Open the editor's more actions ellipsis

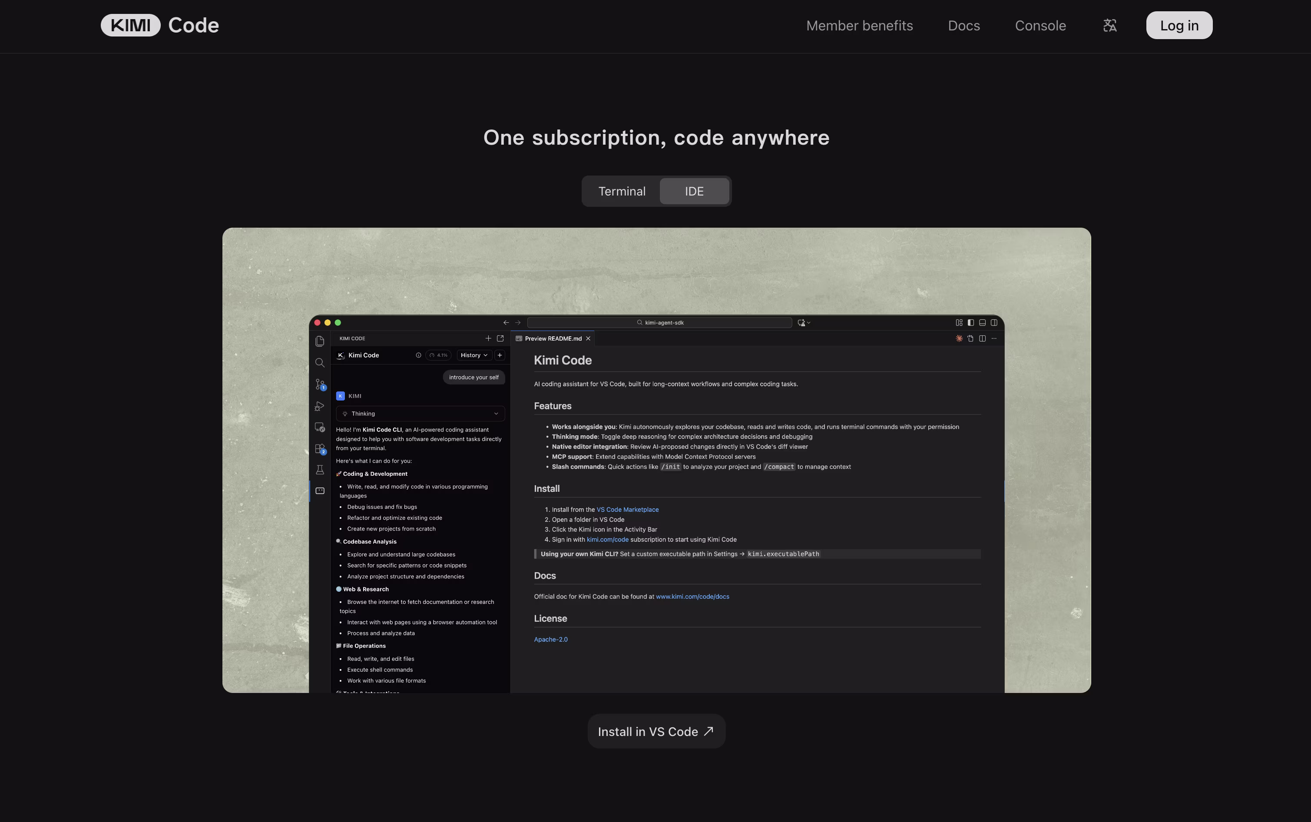[x=994, y=338]
